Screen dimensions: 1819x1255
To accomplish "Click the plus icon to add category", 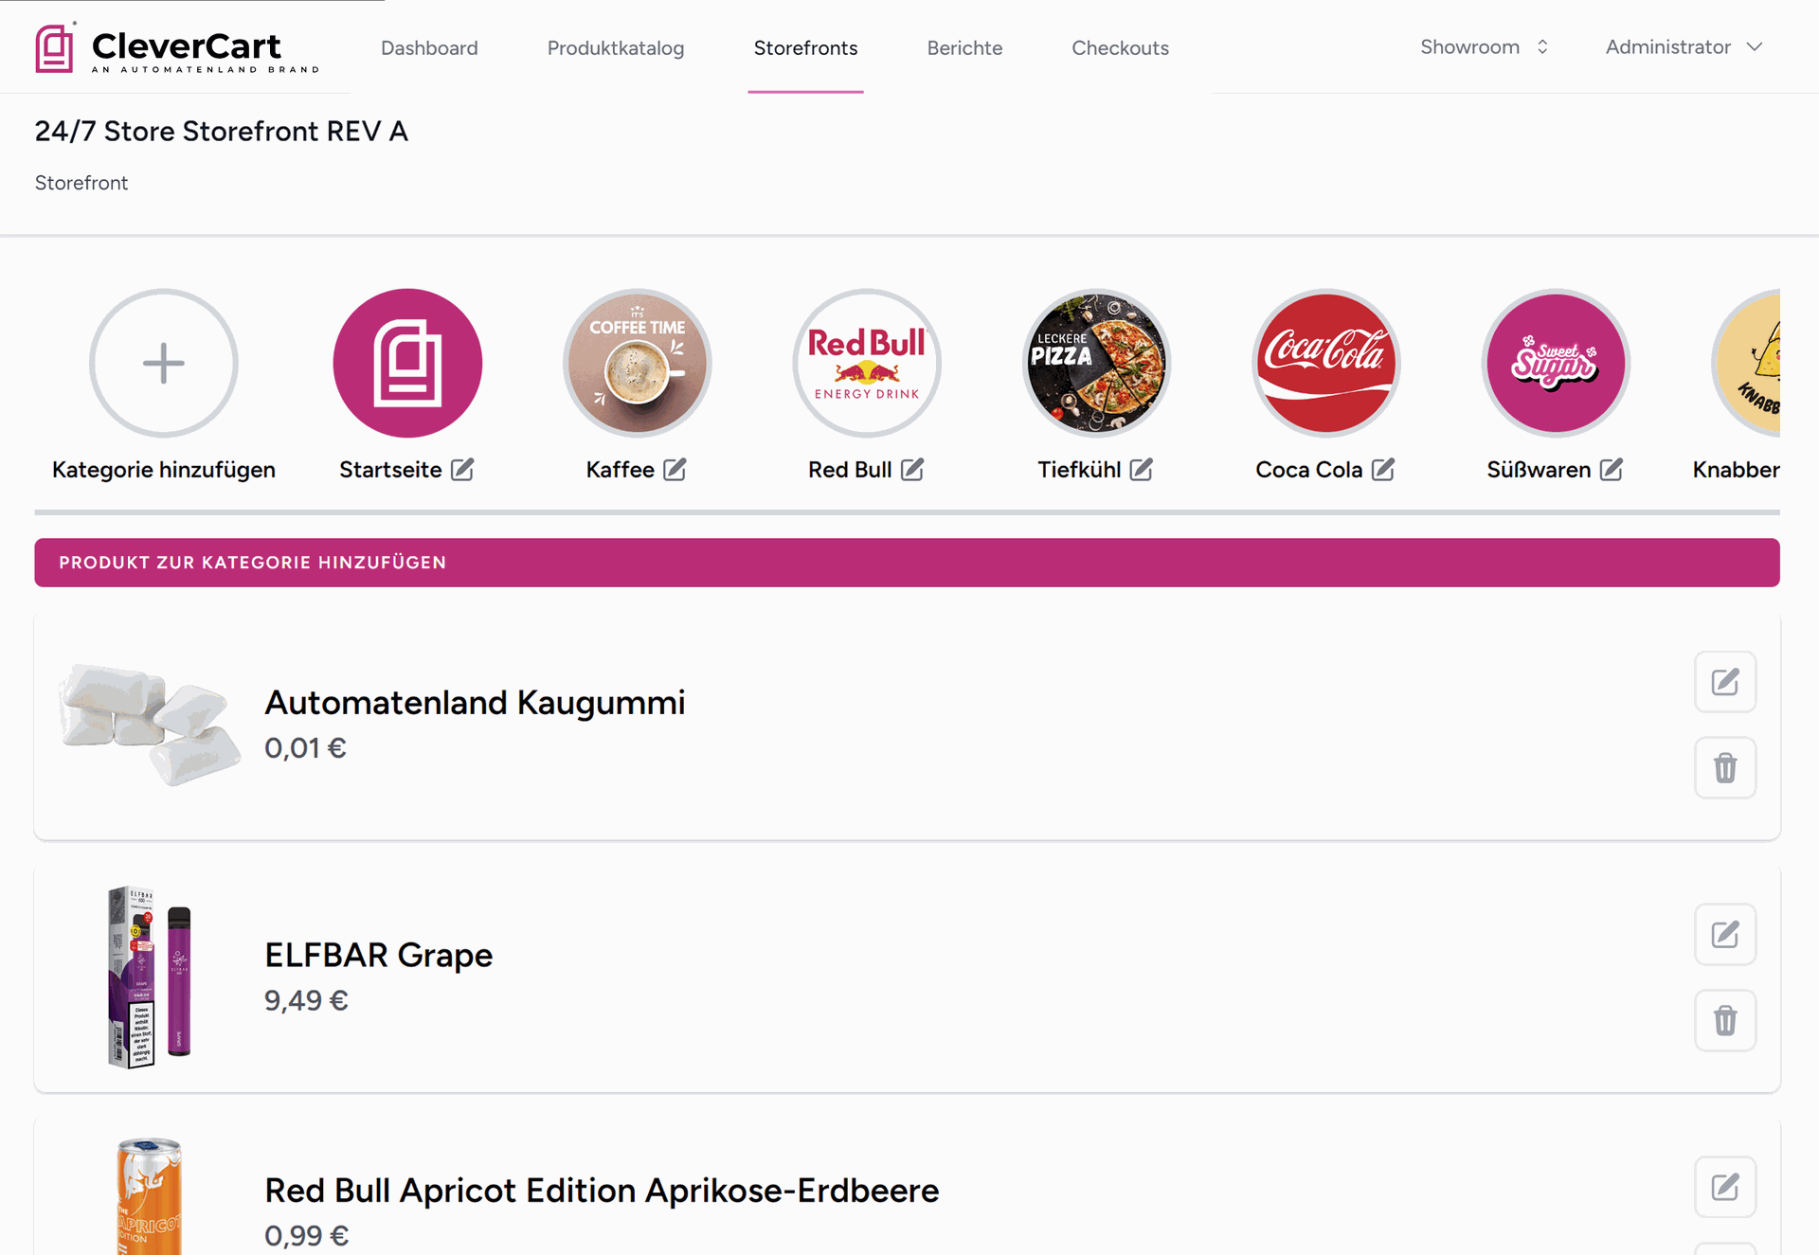I will point(163,364).
